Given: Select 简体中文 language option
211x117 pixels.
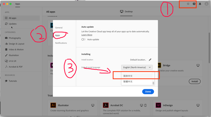Looking at the screenshot, I should pyautogui.click(x=137, y=76).
